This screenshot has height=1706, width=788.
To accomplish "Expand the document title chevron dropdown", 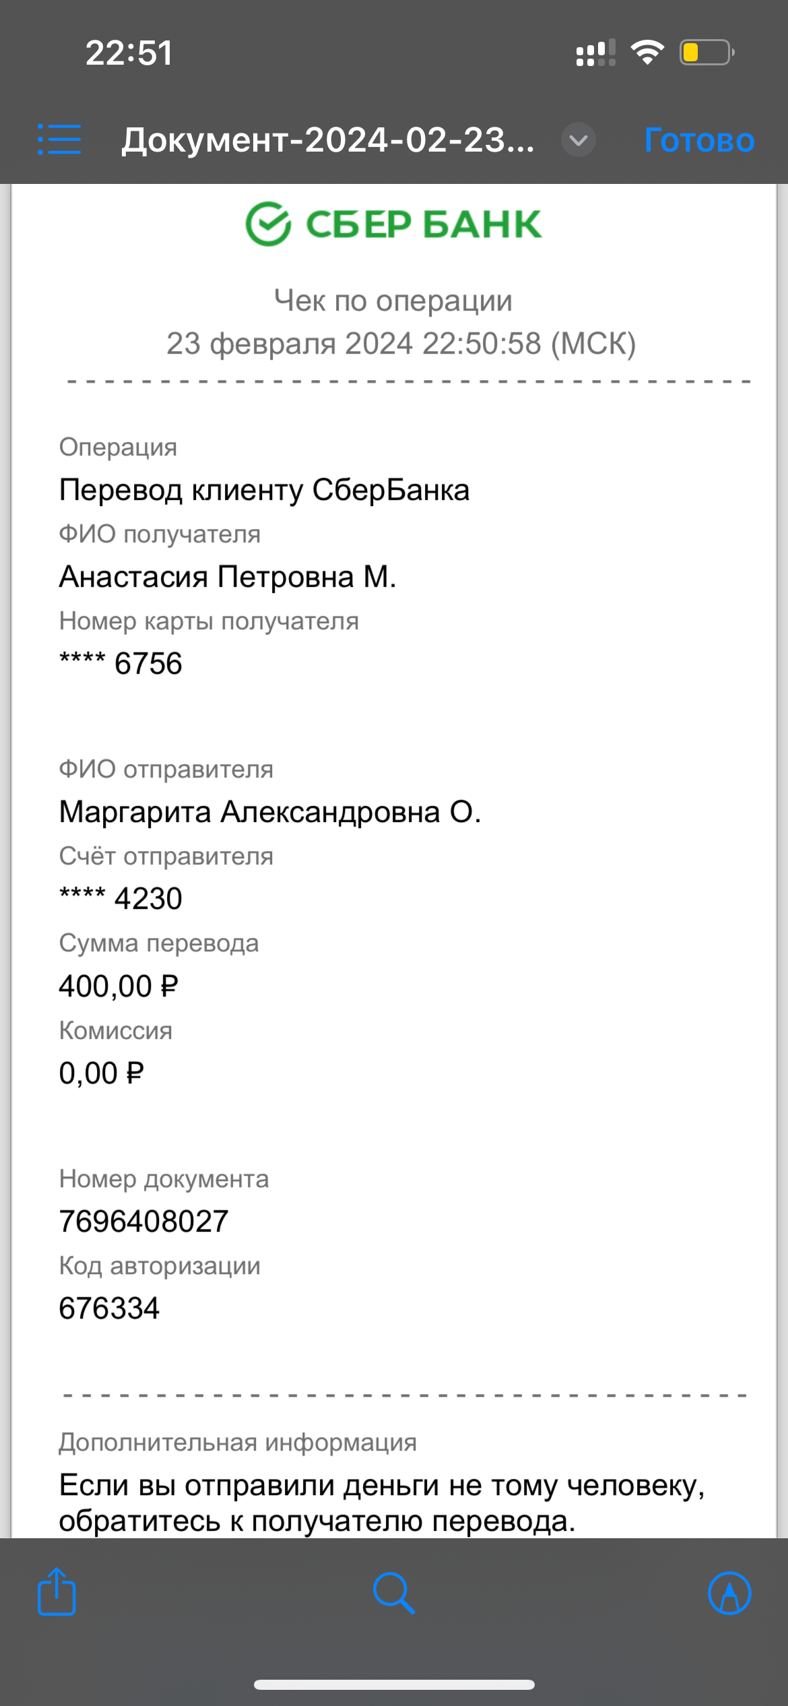I will point(579,140).
